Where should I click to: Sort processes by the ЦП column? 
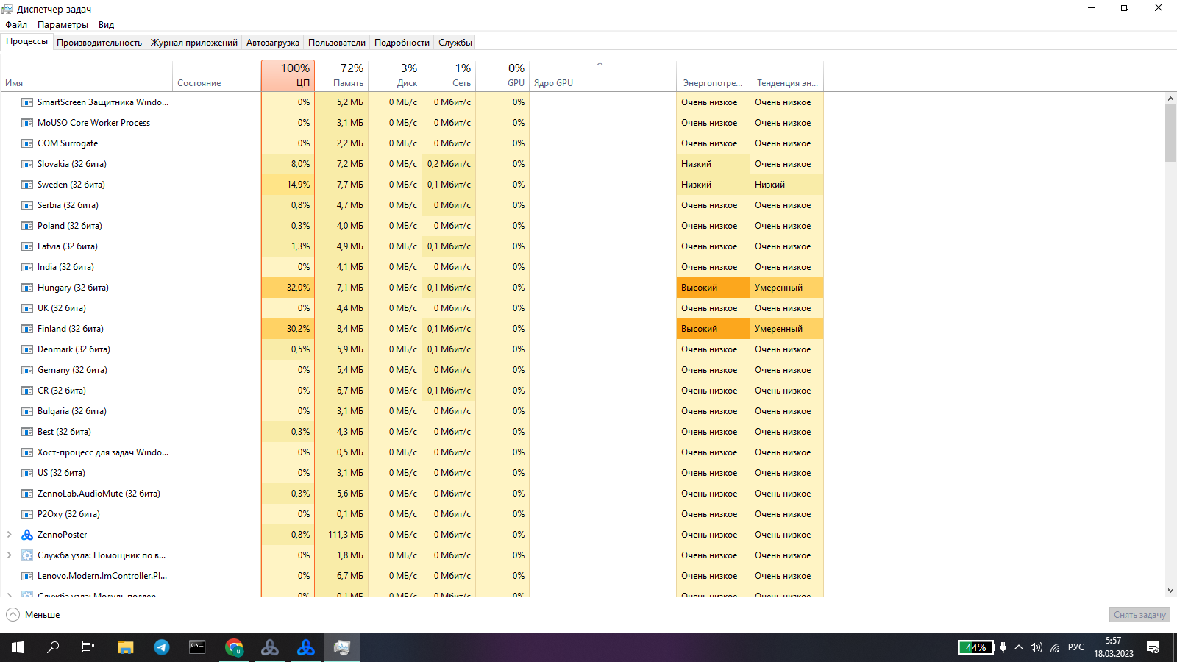[x=288, y=76]
